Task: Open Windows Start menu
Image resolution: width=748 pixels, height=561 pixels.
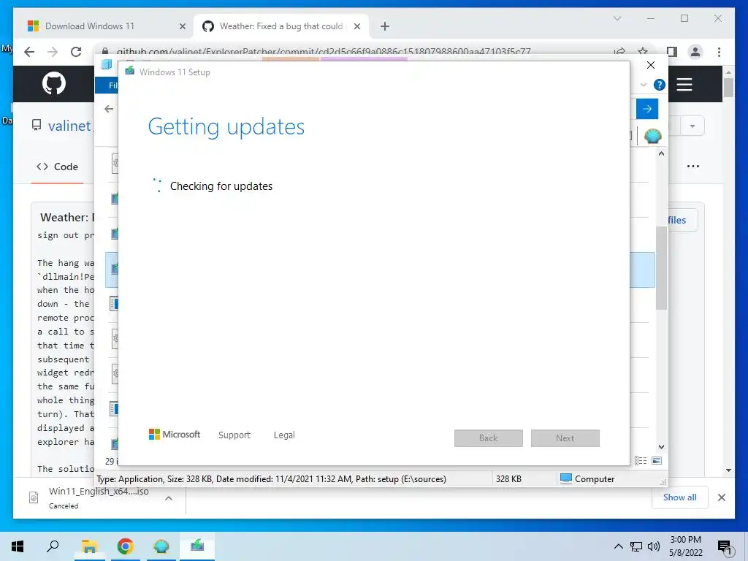Action: (18, 546)
